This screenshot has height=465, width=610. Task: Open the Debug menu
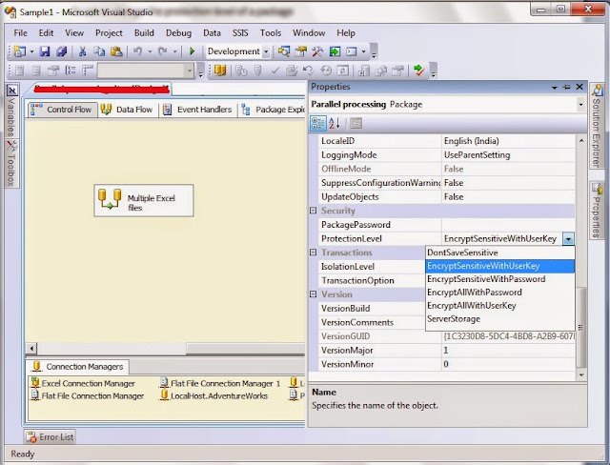(178, 33)
